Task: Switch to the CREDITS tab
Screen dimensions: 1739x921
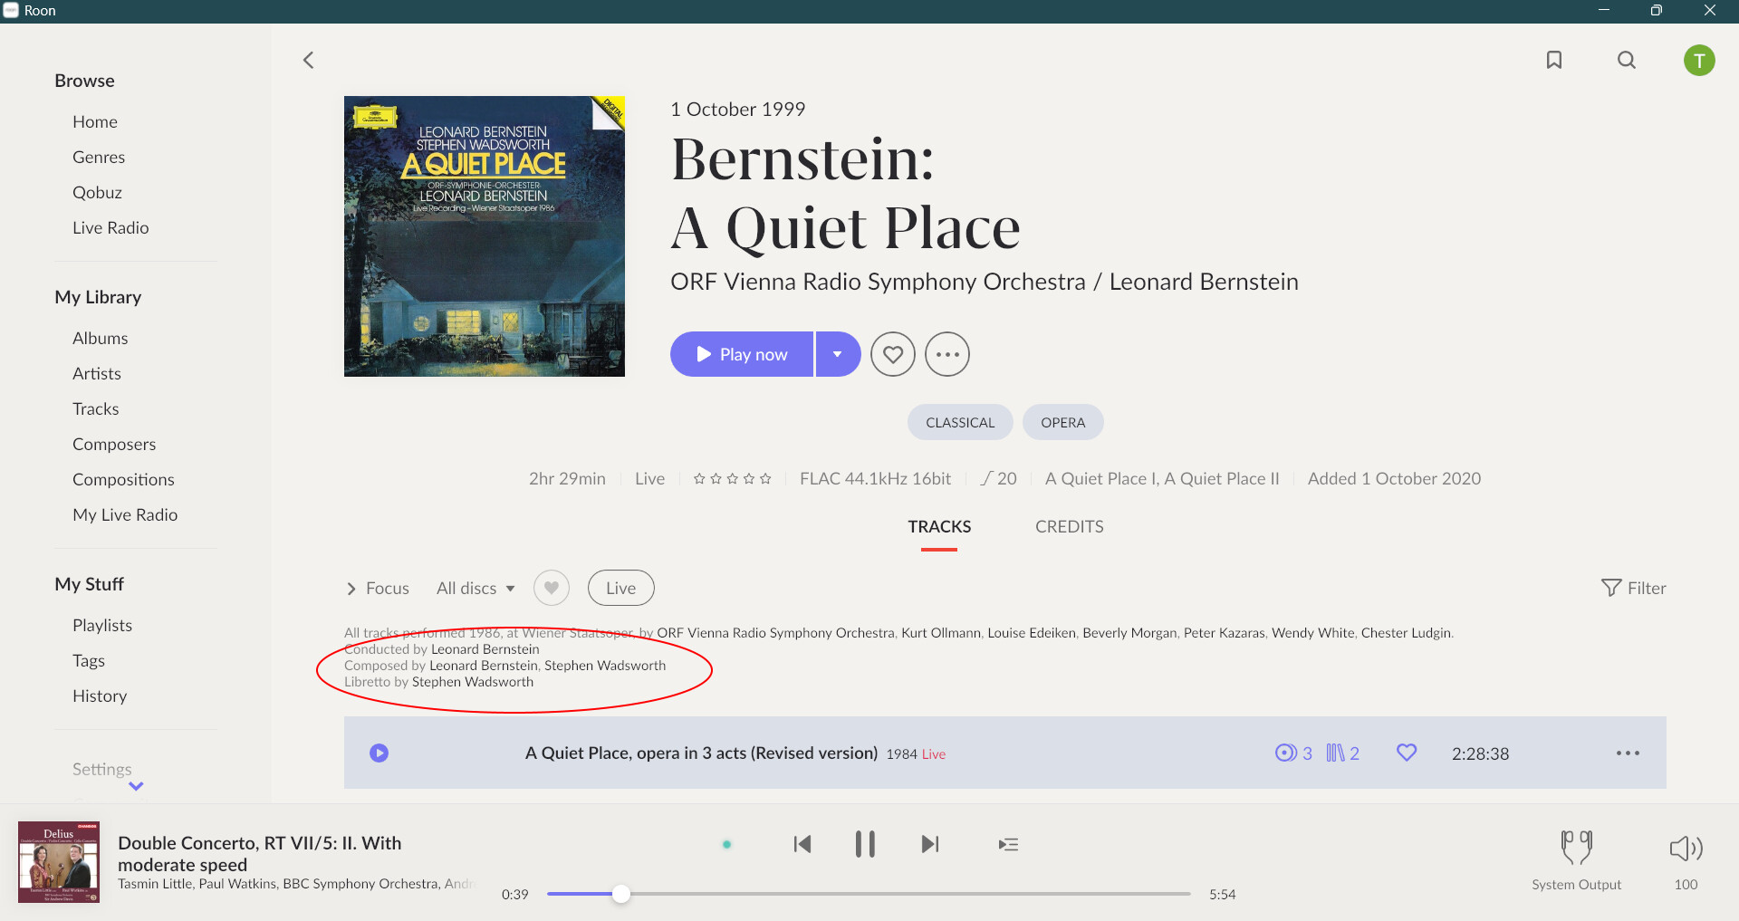Action: tap(1069, 526)
